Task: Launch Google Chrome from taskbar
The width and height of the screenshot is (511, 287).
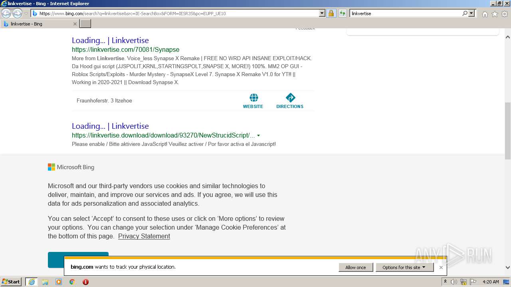Action: tap(72, 282)
